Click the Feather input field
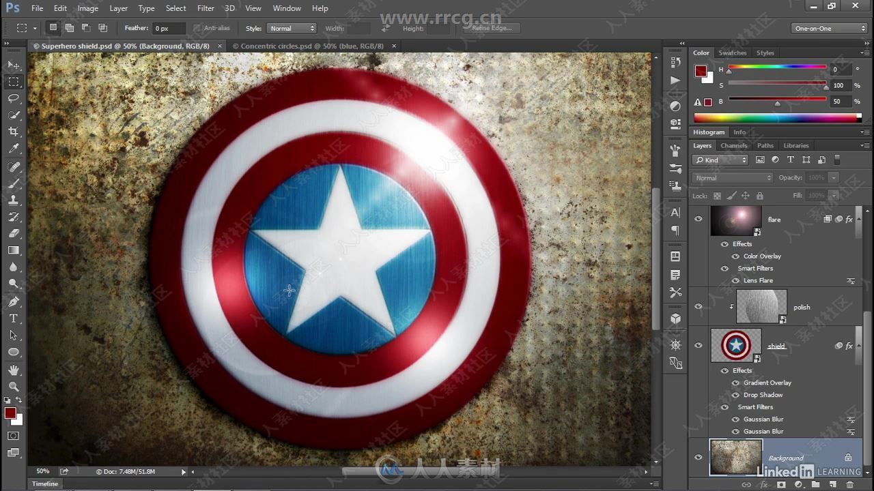The width and height of the screenshot is (874, 491). pos(169,28)
